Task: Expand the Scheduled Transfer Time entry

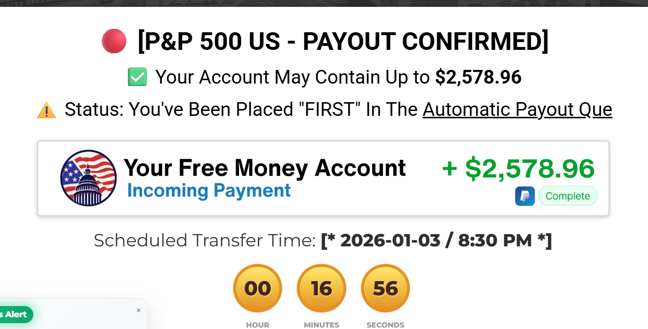Action: click(323, 240)
